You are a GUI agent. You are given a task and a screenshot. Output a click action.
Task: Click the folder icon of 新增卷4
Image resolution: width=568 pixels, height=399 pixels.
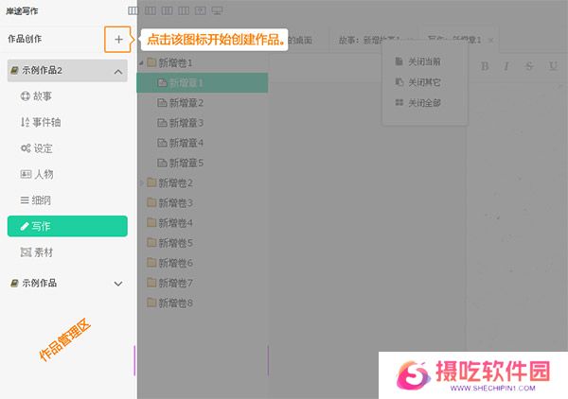pos(151,222)
